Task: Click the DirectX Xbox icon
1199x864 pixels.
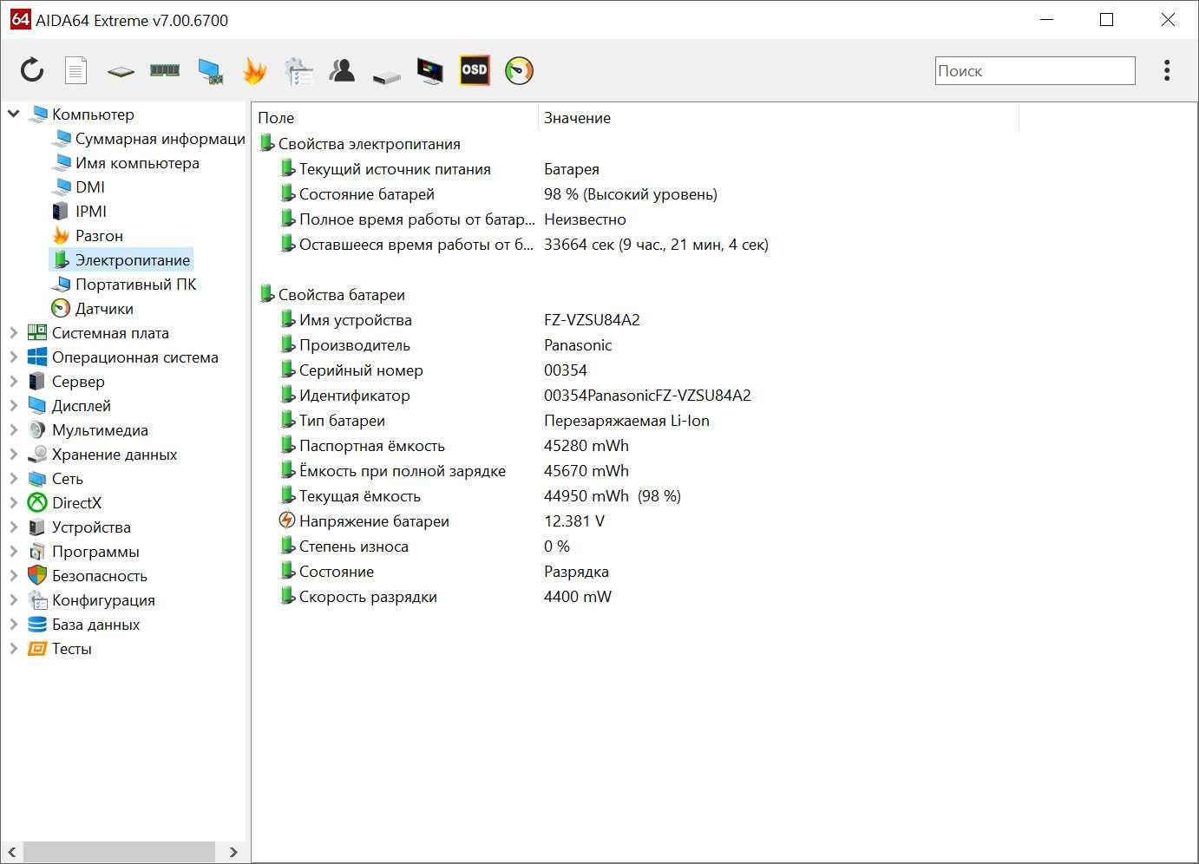Action: tap(37, 503)
